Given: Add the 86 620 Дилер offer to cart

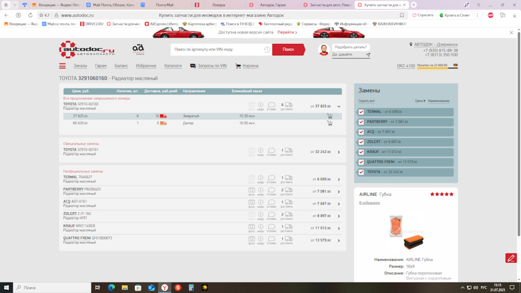Looking at the screenshot, I should click(329, 123).
